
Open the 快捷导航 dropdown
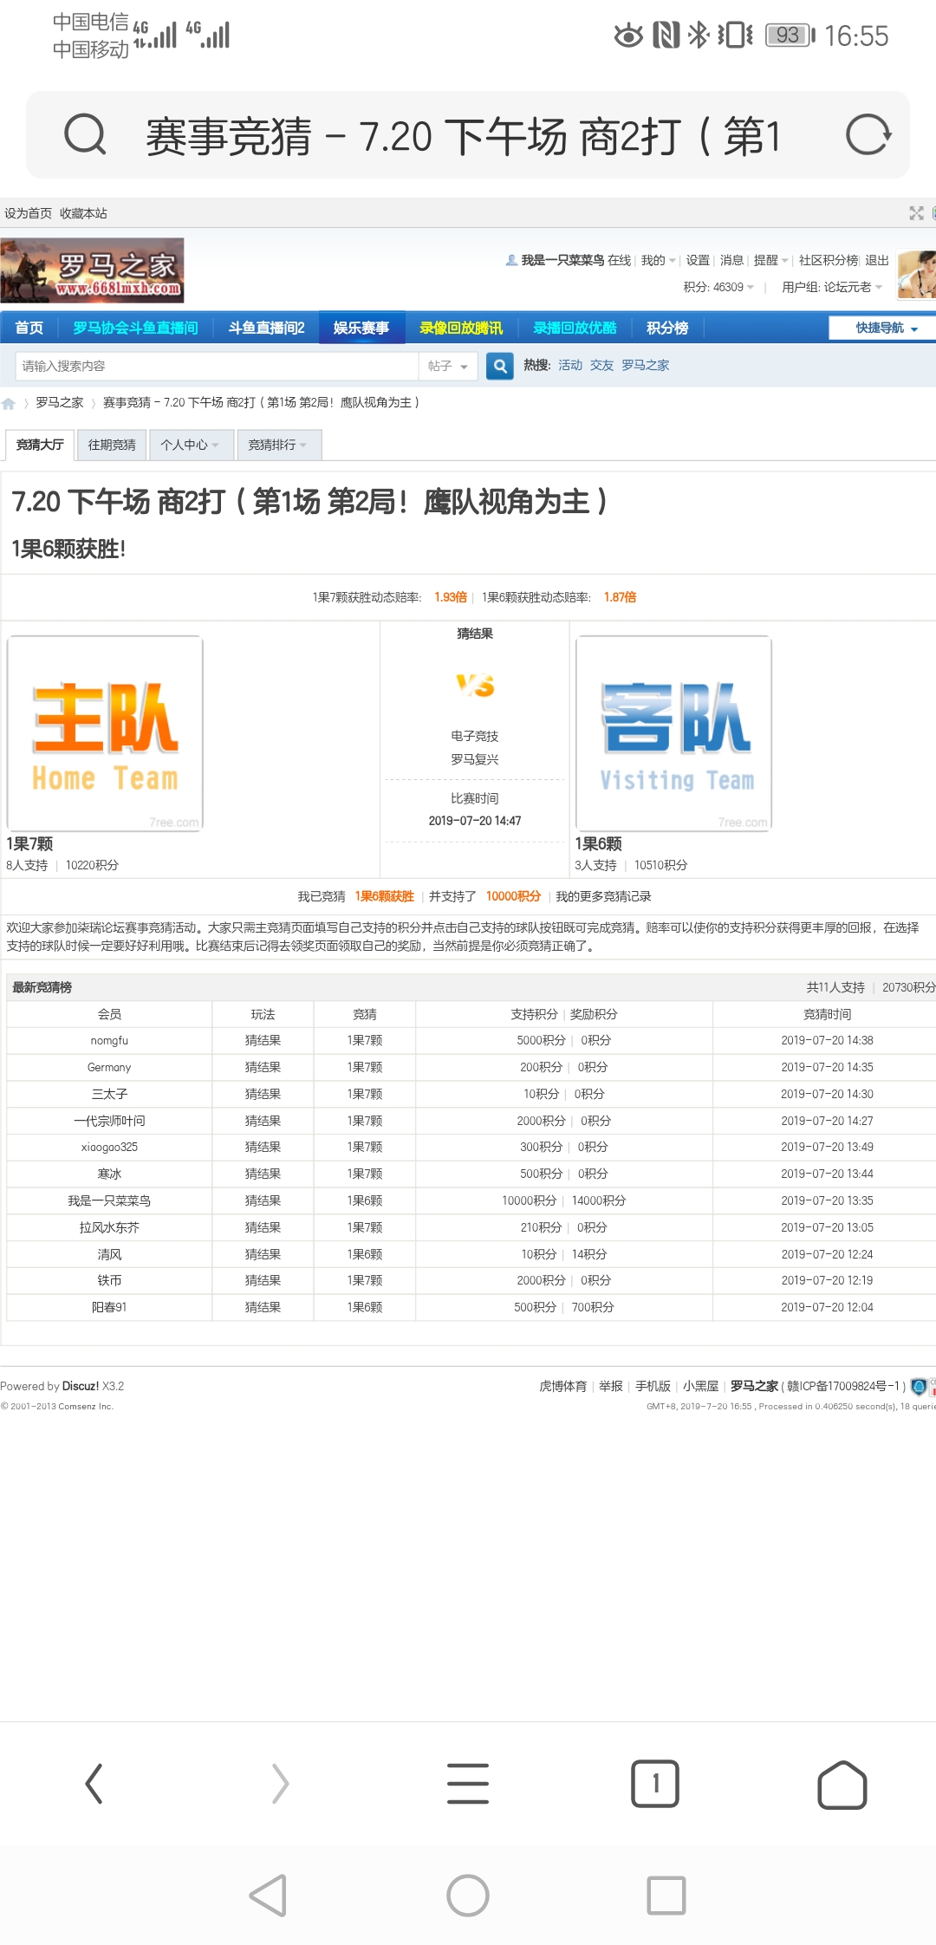(x=885, y=328)
